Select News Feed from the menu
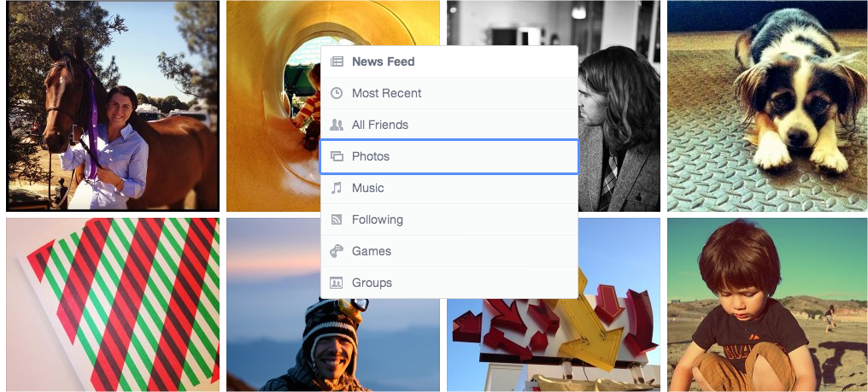868x392 pixels. click(449, 61)
